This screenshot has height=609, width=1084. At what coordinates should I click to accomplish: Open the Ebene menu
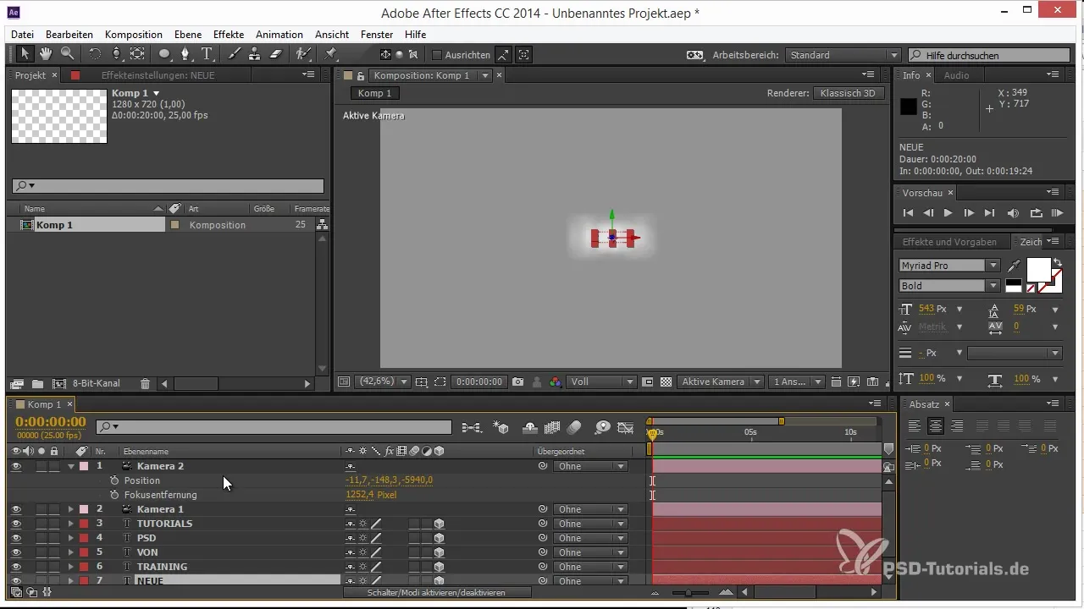coord(190,35)
